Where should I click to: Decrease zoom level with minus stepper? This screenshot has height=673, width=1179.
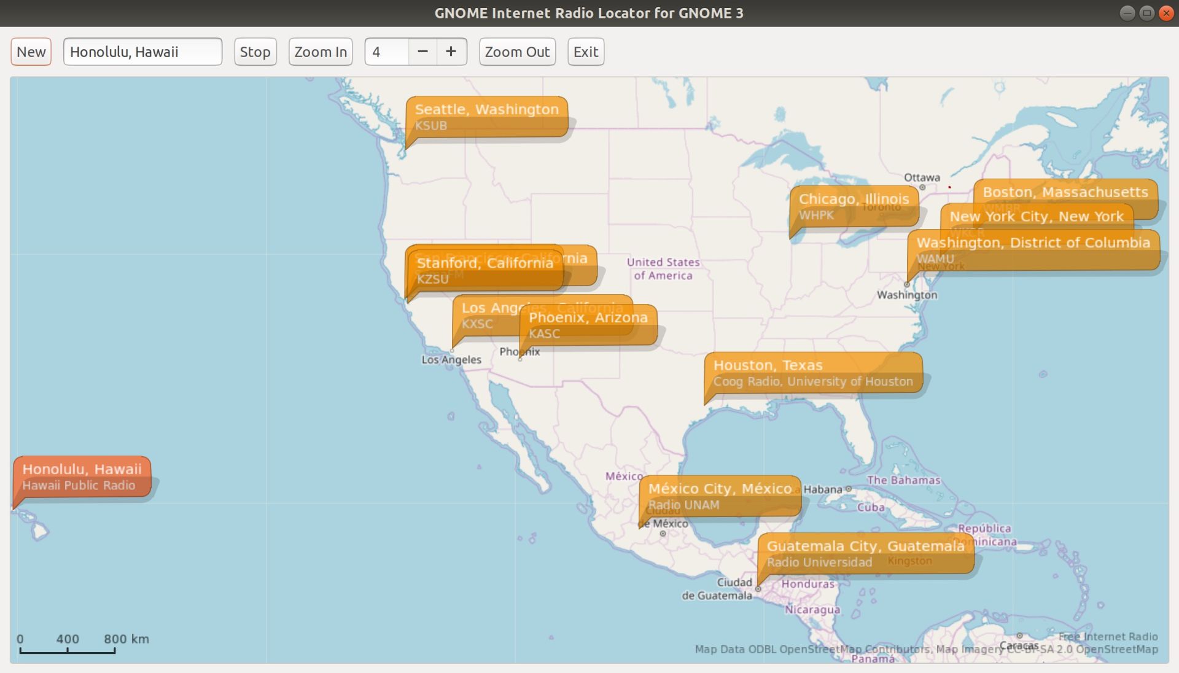pyautogui.click(x=422, y=52)
